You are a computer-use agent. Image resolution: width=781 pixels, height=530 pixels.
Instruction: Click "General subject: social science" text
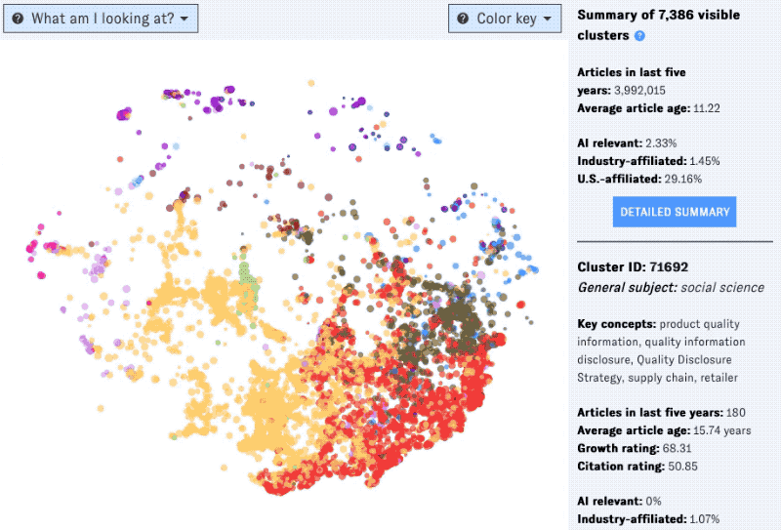[671, 287]
